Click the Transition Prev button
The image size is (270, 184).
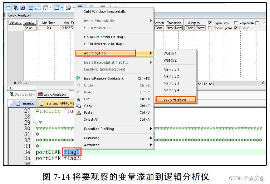tap(170, 28)
